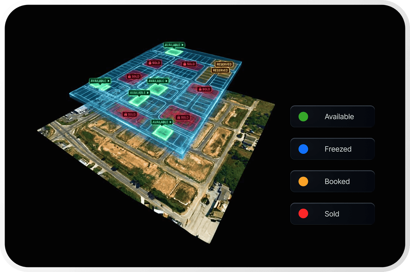Click the glowing green plot at the top

click(173, 52)
